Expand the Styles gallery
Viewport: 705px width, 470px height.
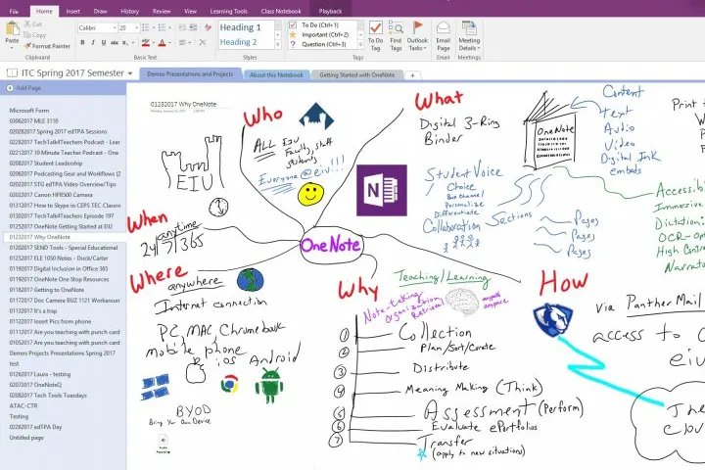point(278,44)
